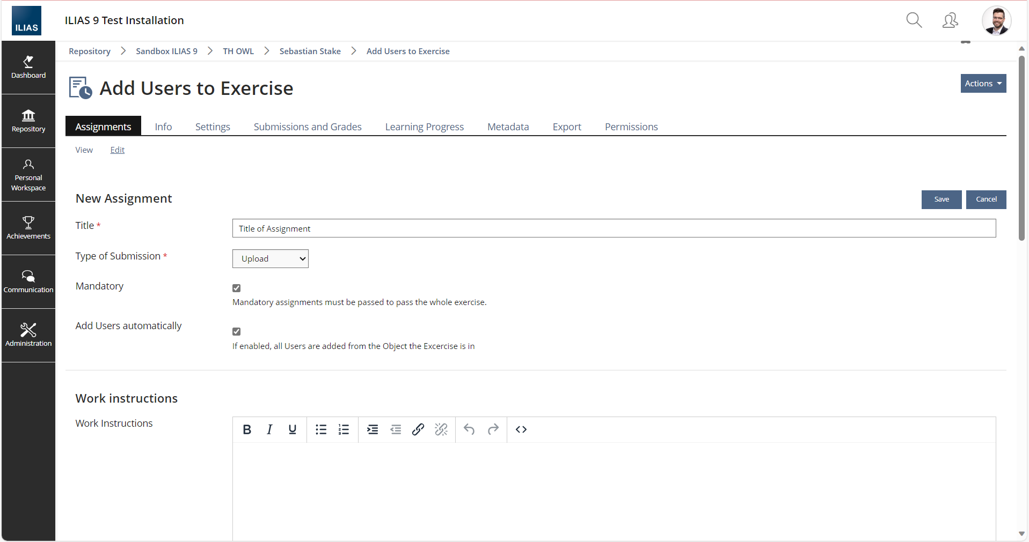Open the Learning Progress tab
Image resolution: width=1029 pixels, height=542 pixels.
(x=424, y=127)
